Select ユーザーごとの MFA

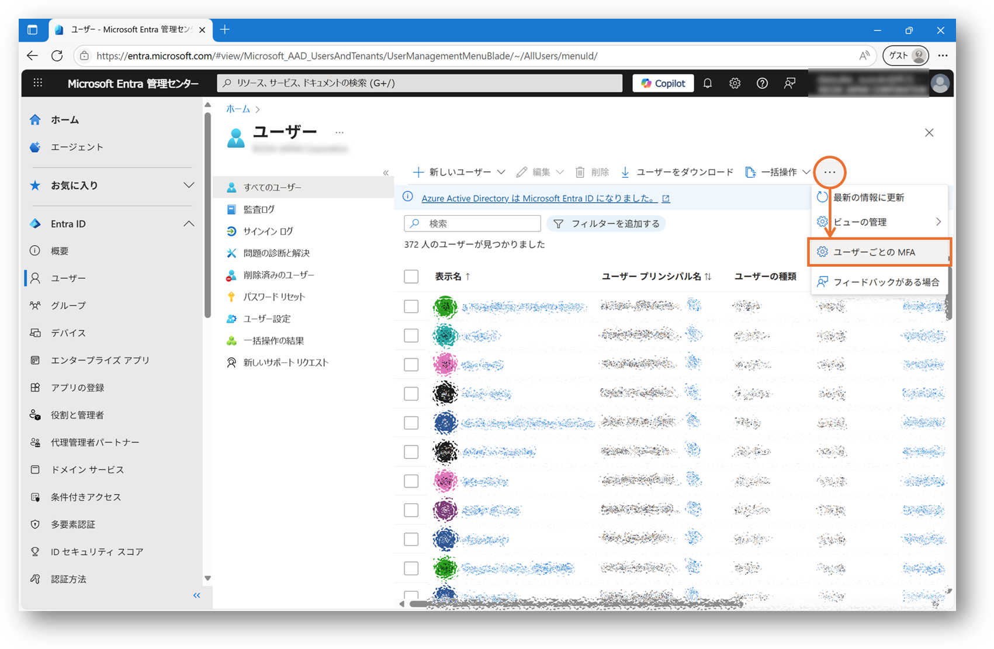coord(879,252)
